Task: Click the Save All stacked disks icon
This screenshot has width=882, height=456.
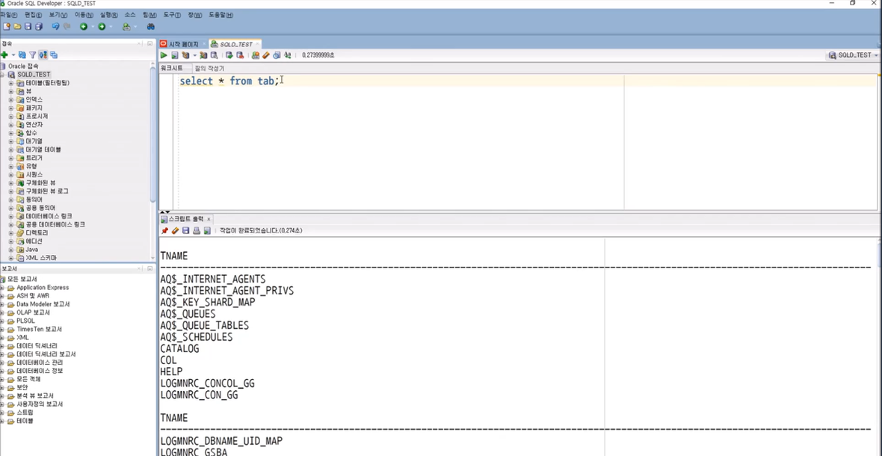Action: tap(38, 26)
